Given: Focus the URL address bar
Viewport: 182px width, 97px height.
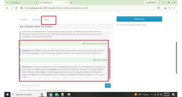Looking at the screenshot, I should coord(87,8).
